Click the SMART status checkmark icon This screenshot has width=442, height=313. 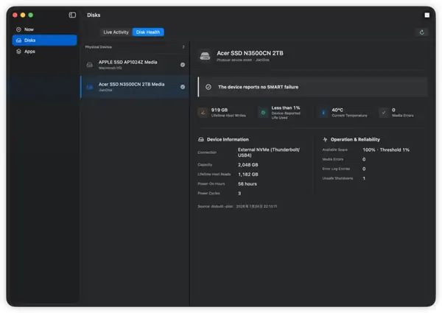pos(208,87)
